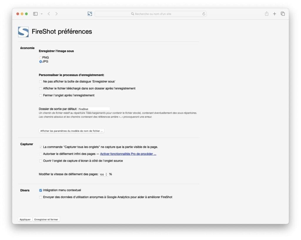Increase scroll speed with the stepper control
The image size is (301, 240).
click(106, 173)
